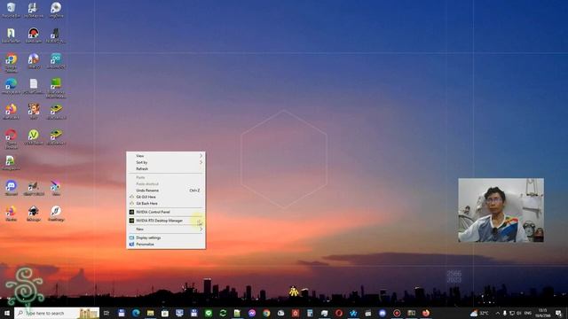
Task: Expand the Sort by submenu
Action: [166, 162]
